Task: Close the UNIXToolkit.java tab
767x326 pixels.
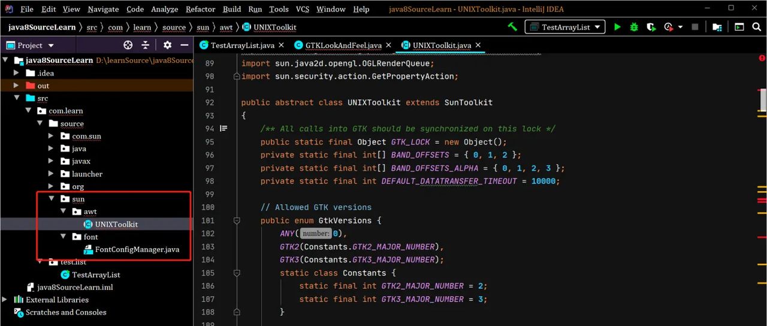Action: tap(478, 46)
